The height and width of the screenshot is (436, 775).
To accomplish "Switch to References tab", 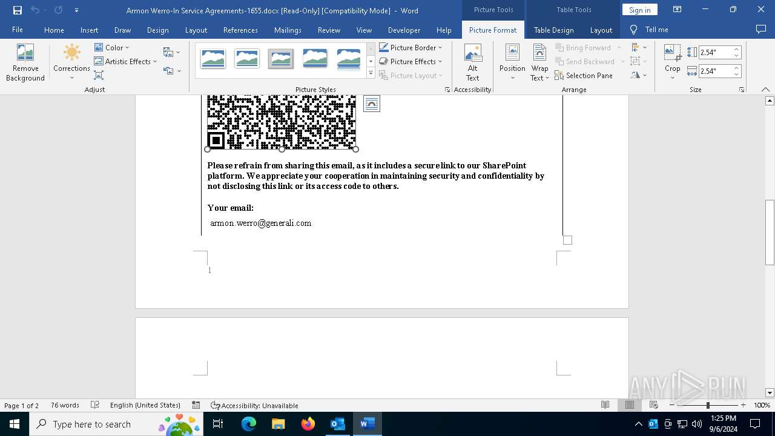I will pyautogui.click(x=240, y=30).
